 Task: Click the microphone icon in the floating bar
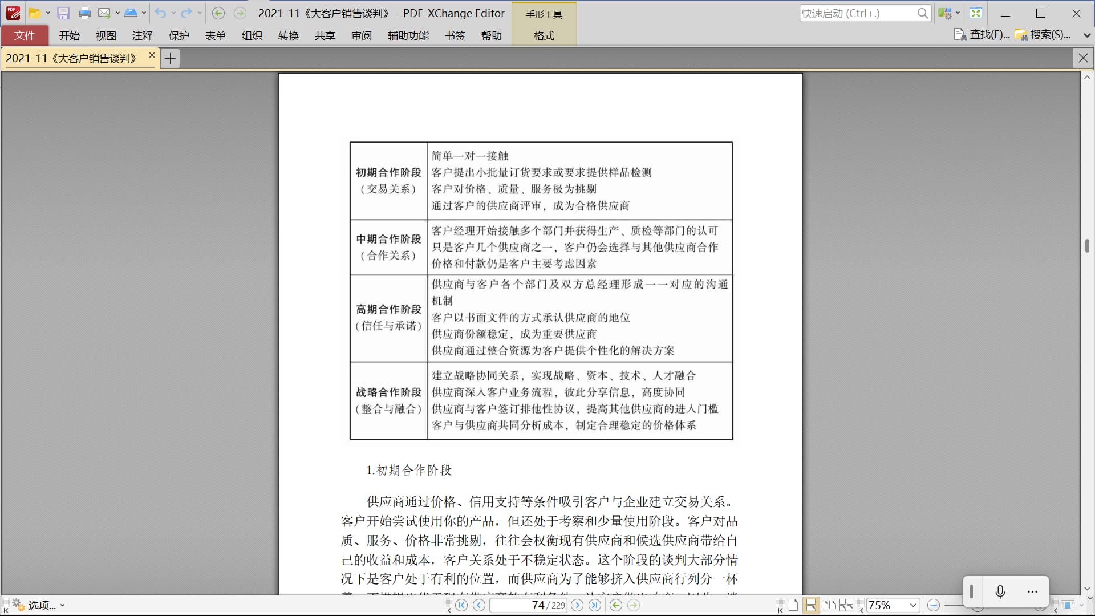(1000, 592)
